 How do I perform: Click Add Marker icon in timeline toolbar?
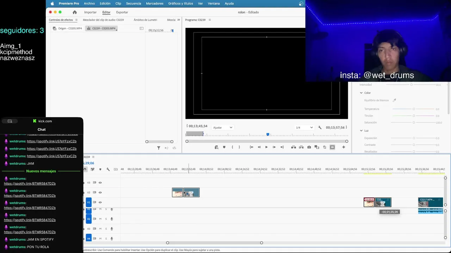[100, 169]
